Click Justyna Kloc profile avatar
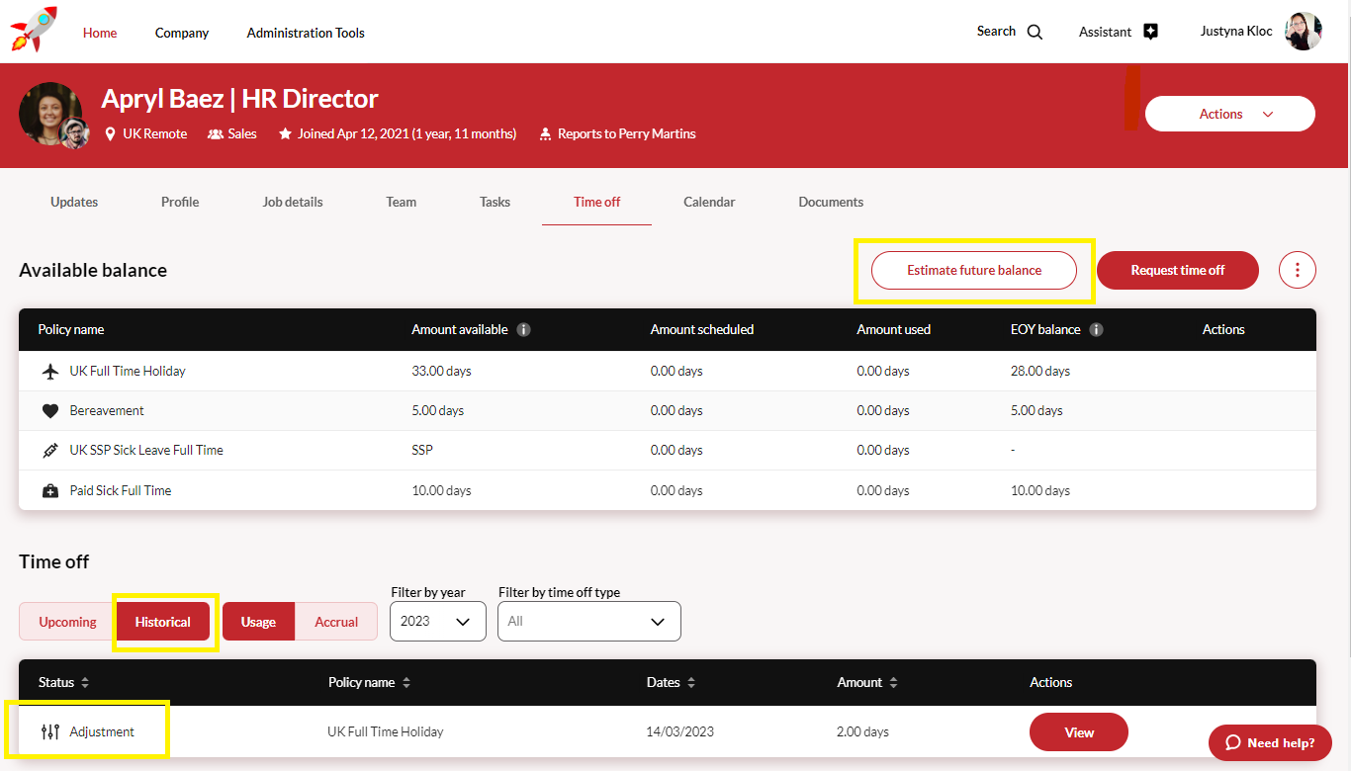The width and height of the screenshot is (1351, 771). pyautogui.click(x=1303, y=32)
